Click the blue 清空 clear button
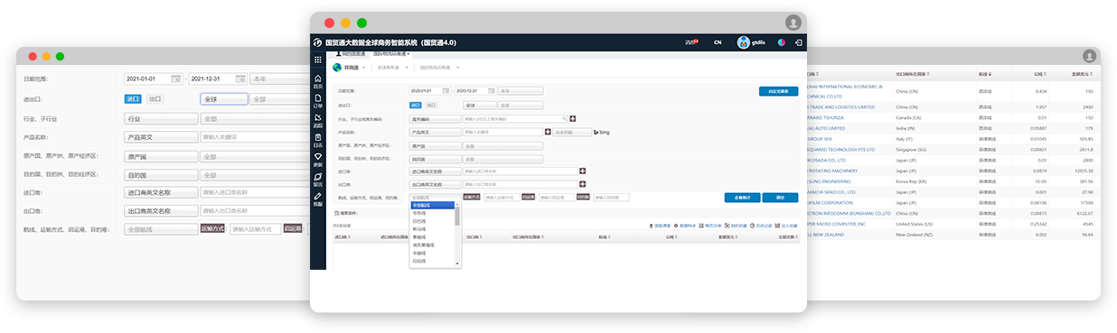Viewport: 1117px width, 333px height. point(780,197)
